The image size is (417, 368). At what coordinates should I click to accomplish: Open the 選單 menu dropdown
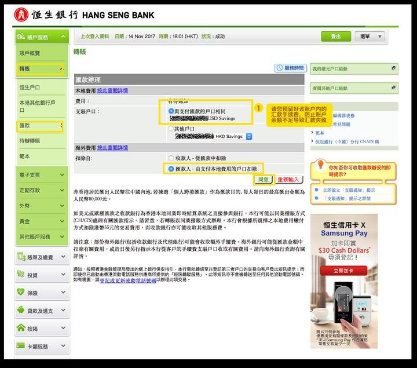point(370,37)
